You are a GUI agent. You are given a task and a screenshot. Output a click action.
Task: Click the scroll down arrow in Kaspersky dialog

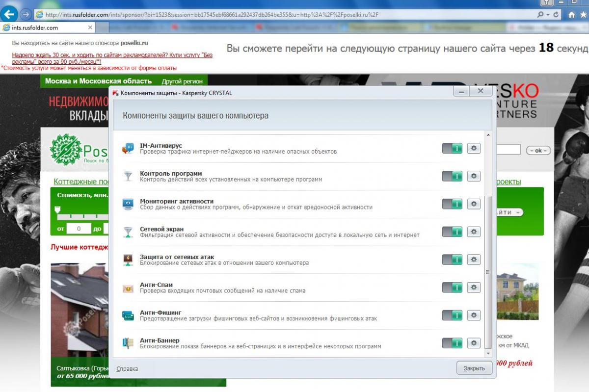[487, 353]
